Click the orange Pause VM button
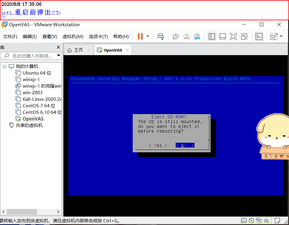This screenshot has width=289, height=225. (140, 36)
